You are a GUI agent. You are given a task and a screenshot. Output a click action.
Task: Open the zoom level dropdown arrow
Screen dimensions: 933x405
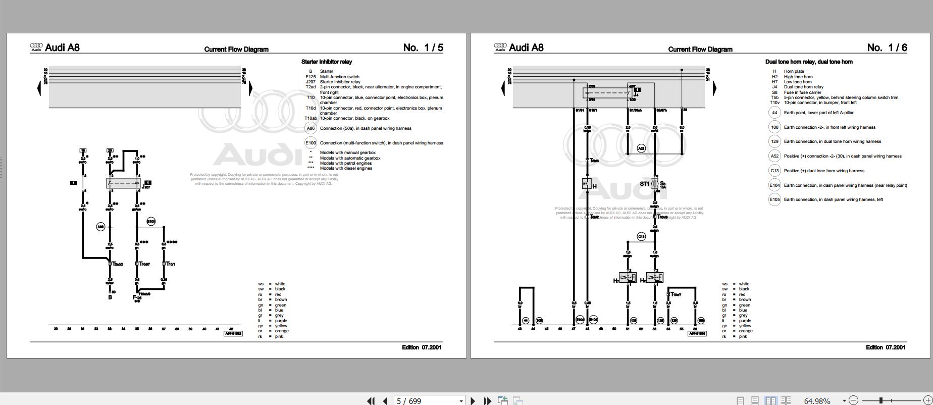click(x=844, y=401)
